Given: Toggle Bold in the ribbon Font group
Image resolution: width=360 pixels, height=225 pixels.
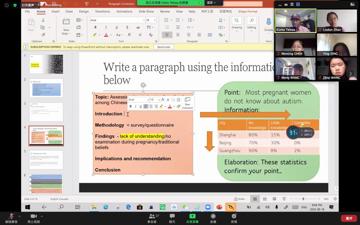Looking at the screenshot, I should [x=95, y=27].
